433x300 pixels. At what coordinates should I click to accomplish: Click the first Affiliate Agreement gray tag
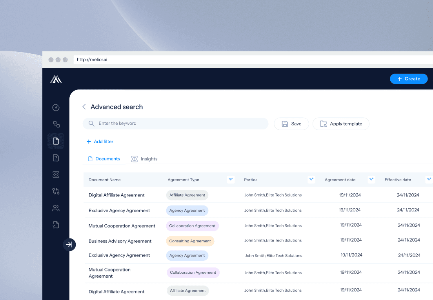pos(187,195)
